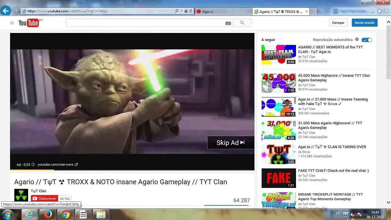
Task: Toggle the Reprodução automática switch
Action: pos(367,40)
